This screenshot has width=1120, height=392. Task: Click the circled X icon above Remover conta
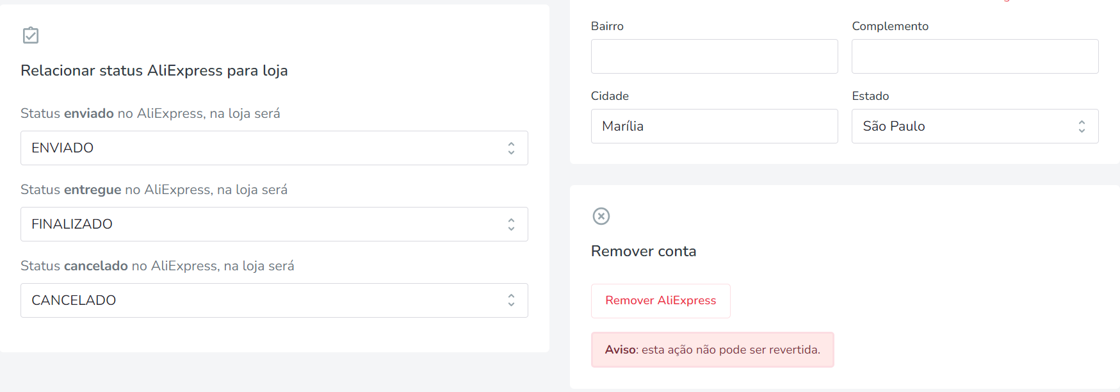point(601,216)
